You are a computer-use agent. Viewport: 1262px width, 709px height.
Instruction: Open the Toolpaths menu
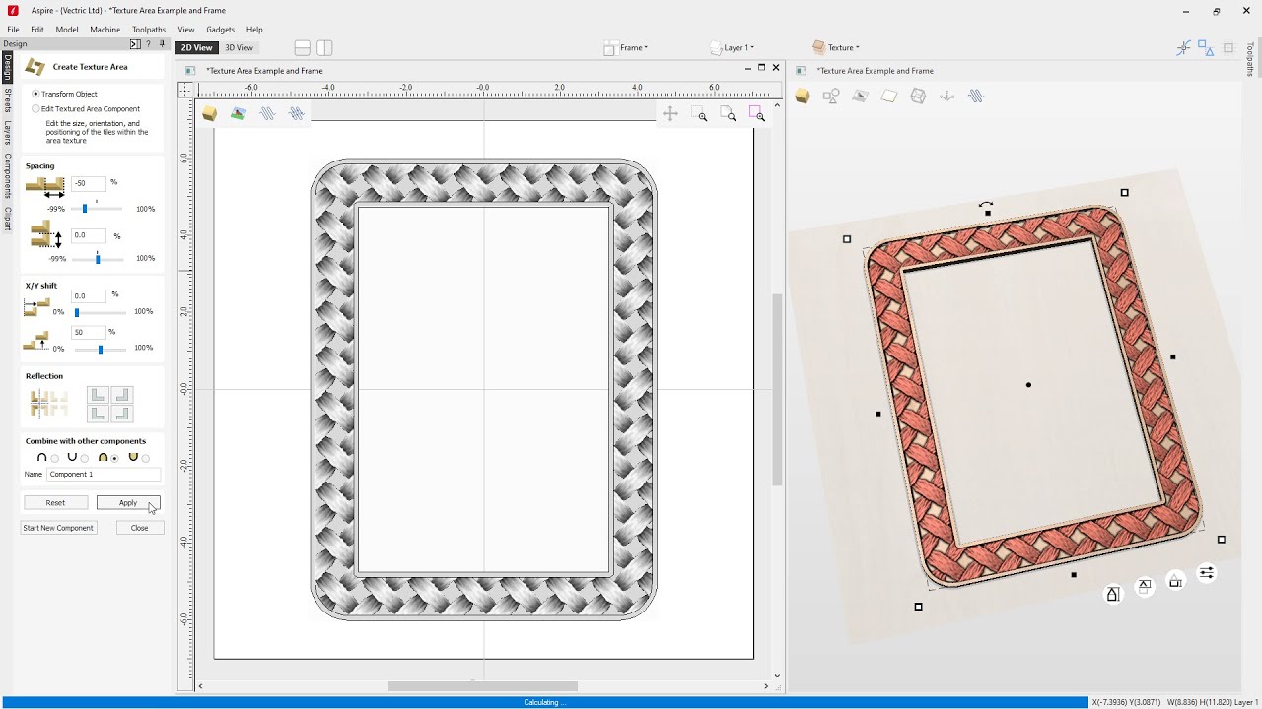149,30
